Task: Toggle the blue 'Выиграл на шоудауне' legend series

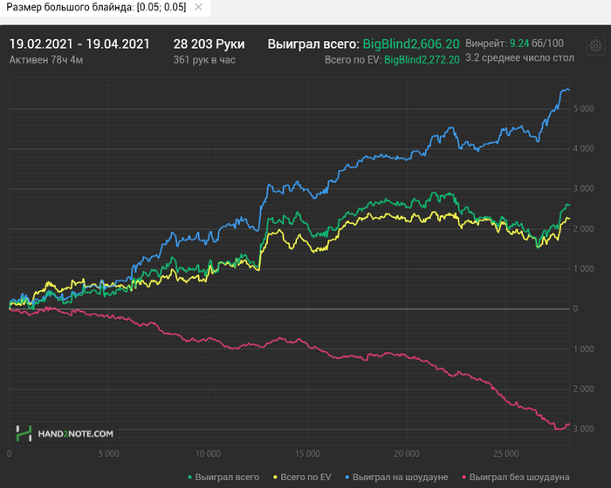Action: (396, 477)
